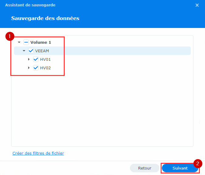Viewport: 205px width, 175px height.
Task: Close the Assistant de sauvegarde dialog
Action: 197,5
